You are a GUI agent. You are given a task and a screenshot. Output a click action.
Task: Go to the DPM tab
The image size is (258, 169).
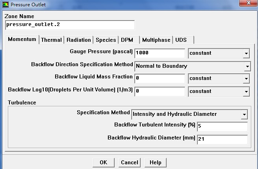tap(127, 40)
